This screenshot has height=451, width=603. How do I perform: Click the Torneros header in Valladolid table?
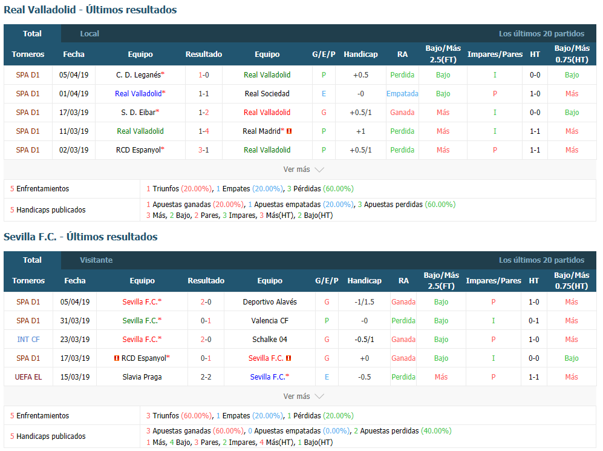click(28, 54)
